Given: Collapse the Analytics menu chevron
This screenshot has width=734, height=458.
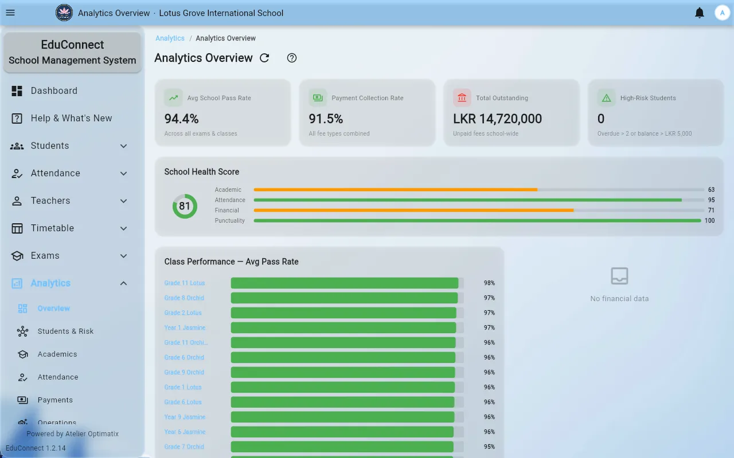Looking at the screenshot, I should tap(124, 283).
